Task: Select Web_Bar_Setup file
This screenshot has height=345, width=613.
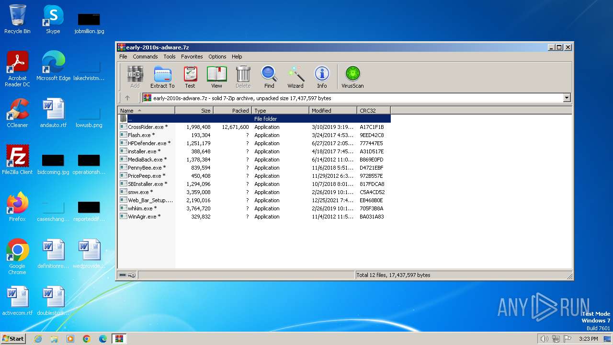Action: pos(254,200)
